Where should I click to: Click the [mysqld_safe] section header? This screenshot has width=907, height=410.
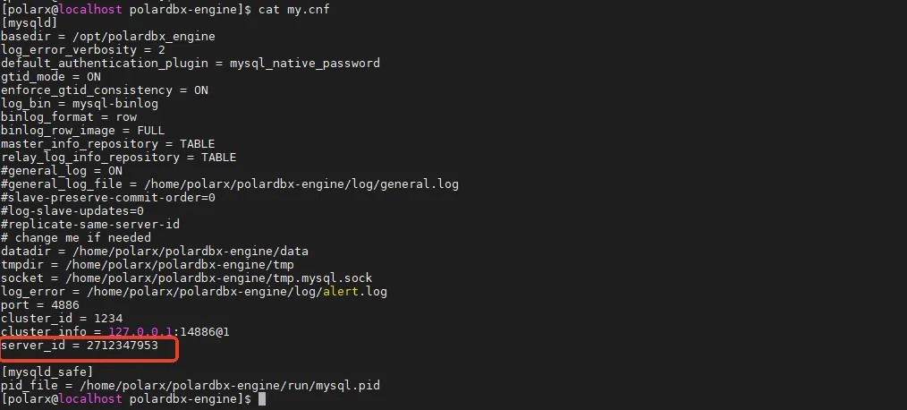pos(47,372)
